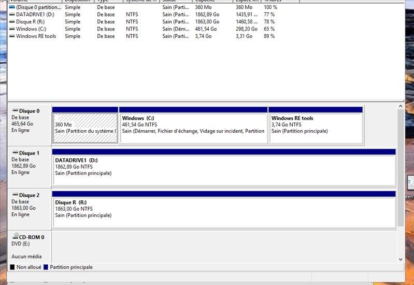Click the Non alloué legend label
414x285 pixels.
29,267
